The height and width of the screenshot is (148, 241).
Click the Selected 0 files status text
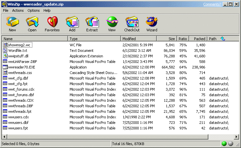click(x=21, y=144)
